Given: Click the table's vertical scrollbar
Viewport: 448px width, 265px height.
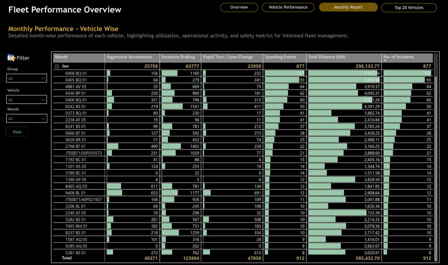Looking at the screenshot, I should click(436, 65).
